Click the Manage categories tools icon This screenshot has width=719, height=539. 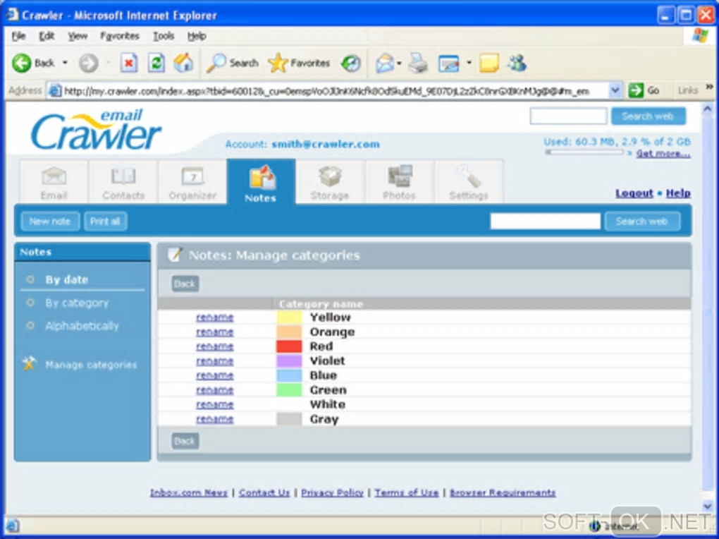pyautogui.click(x=29, y=364)
